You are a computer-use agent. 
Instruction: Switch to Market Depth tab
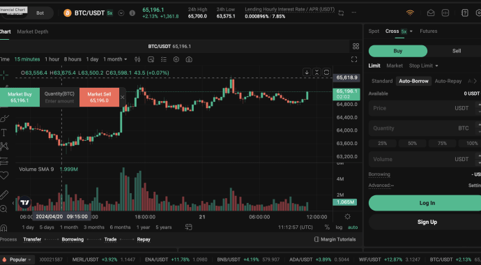tap(33, 31)
